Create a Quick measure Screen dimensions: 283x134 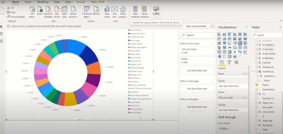point(144,10)
